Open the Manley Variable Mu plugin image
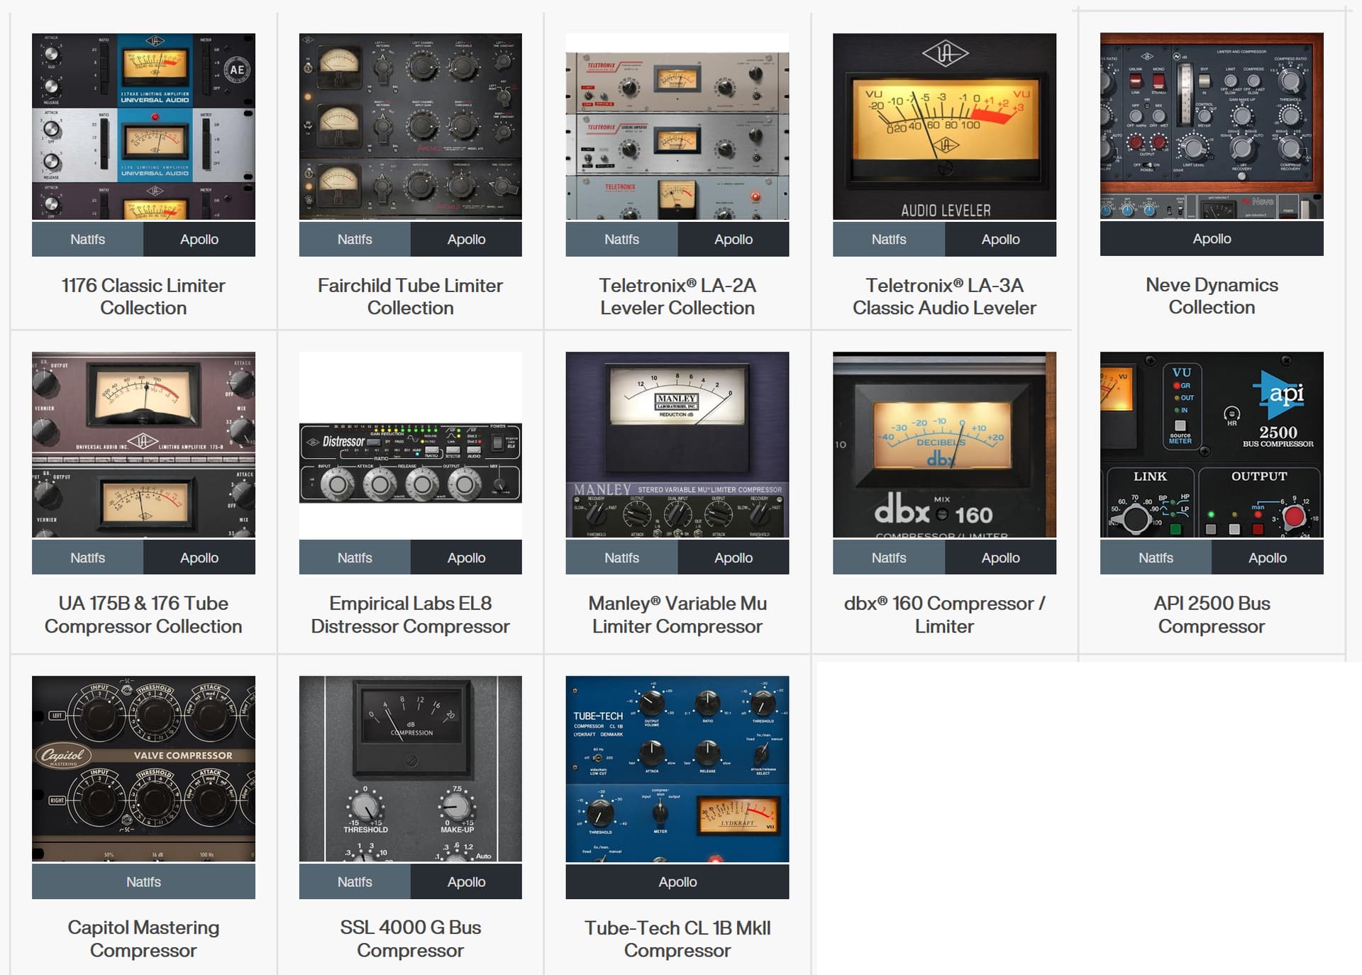Viewport: 1362px width, 975px height. click(677, 445)
